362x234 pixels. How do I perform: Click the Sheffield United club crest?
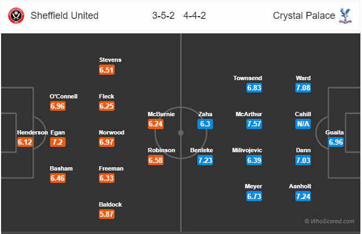[x=16, y=16]
